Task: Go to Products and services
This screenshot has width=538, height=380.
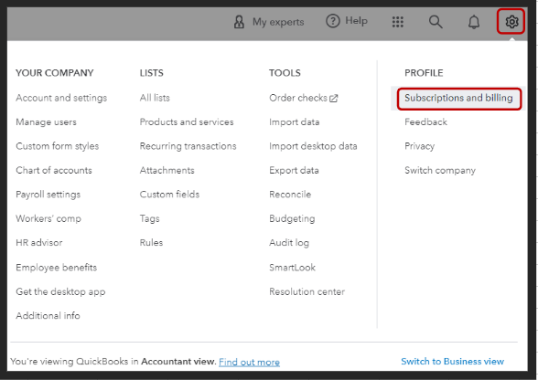Action: point(187,122)
